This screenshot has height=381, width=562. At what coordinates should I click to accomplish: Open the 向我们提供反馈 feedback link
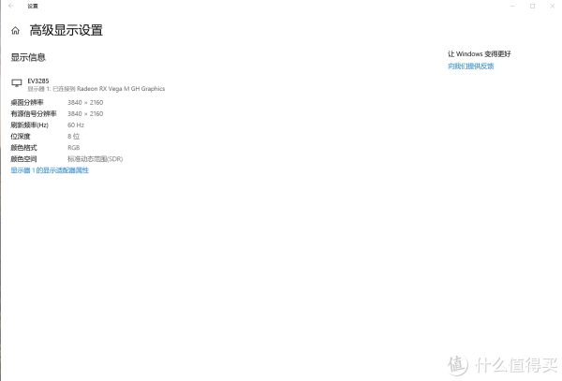point(470,66)
